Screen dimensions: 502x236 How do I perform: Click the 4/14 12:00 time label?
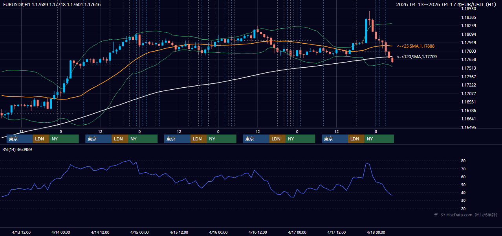point(100,232)
